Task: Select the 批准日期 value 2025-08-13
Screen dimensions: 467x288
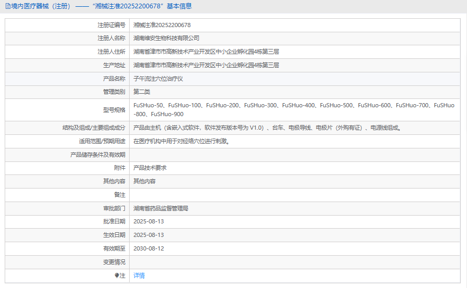Action: [x=148, y=221]
